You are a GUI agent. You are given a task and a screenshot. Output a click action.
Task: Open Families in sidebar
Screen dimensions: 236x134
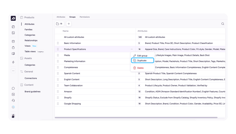coord(29,29)
